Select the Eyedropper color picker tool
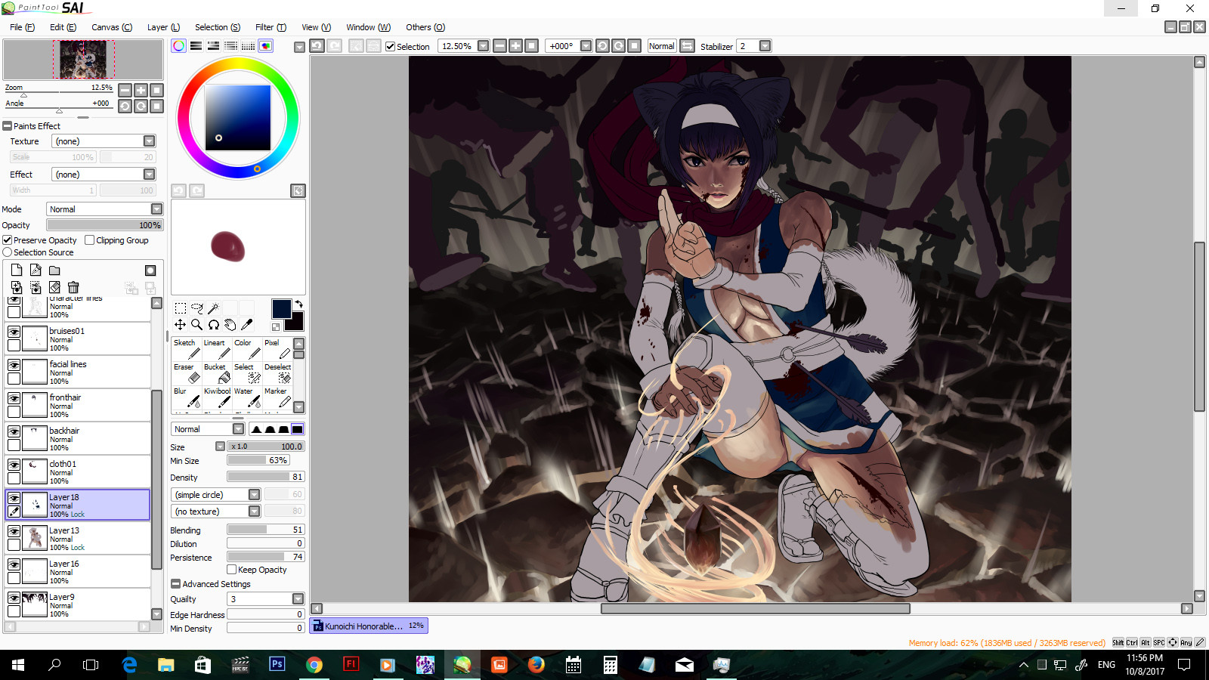The width and height of the screenshot is (1209, 680). point(246,324)
